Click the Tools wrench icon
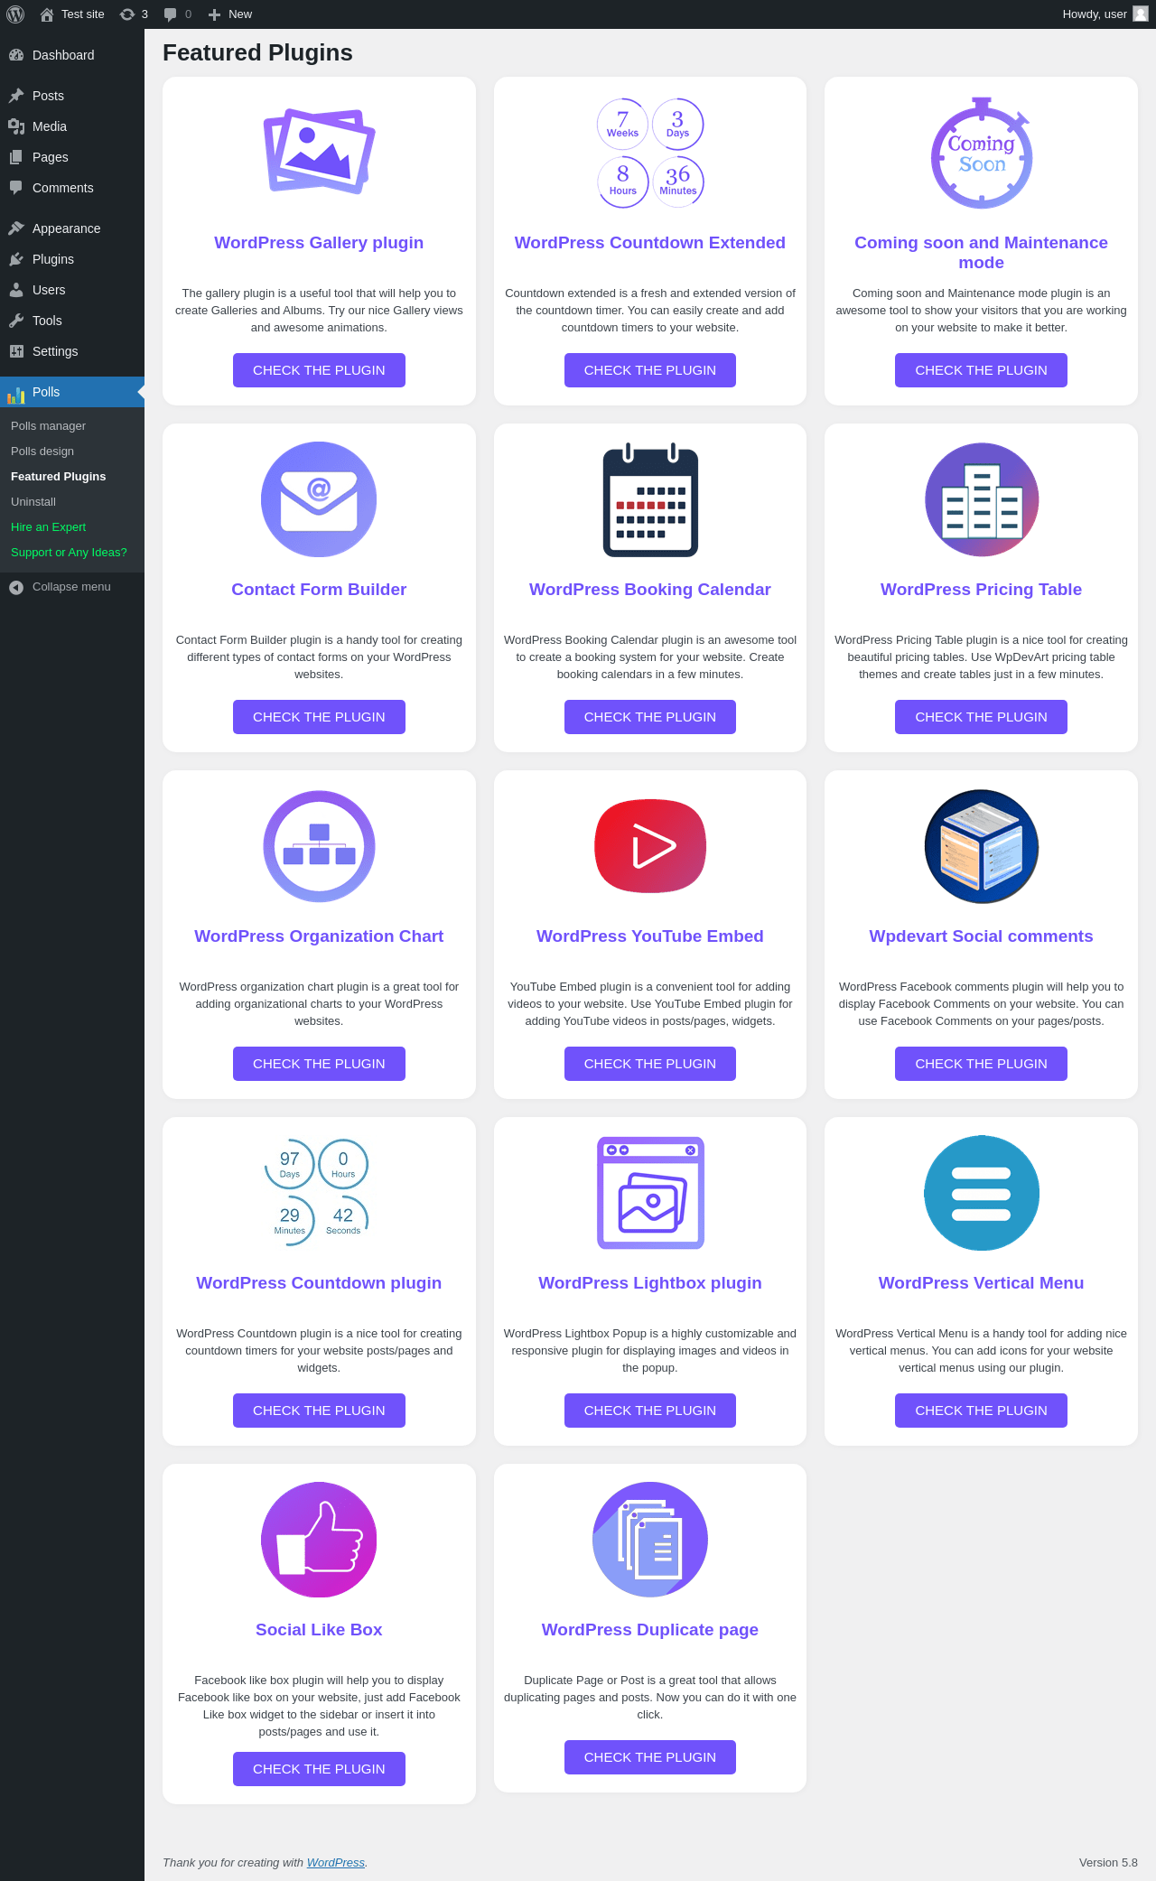1156x1881 pixels. click(x=16, y=321)
